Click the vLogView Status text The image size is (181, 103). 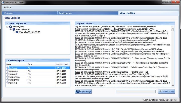point(160,100)
